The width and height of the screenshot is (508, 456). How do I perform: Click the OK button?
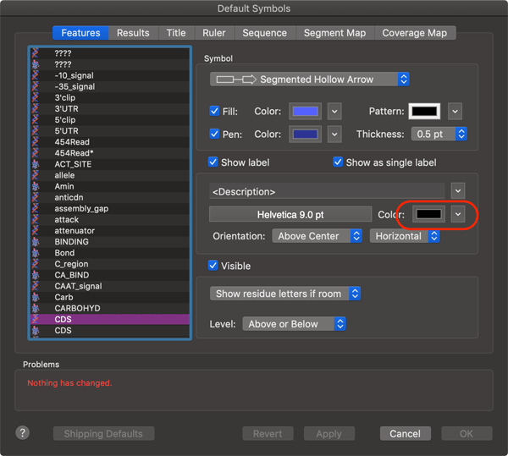tap(467, 433)
